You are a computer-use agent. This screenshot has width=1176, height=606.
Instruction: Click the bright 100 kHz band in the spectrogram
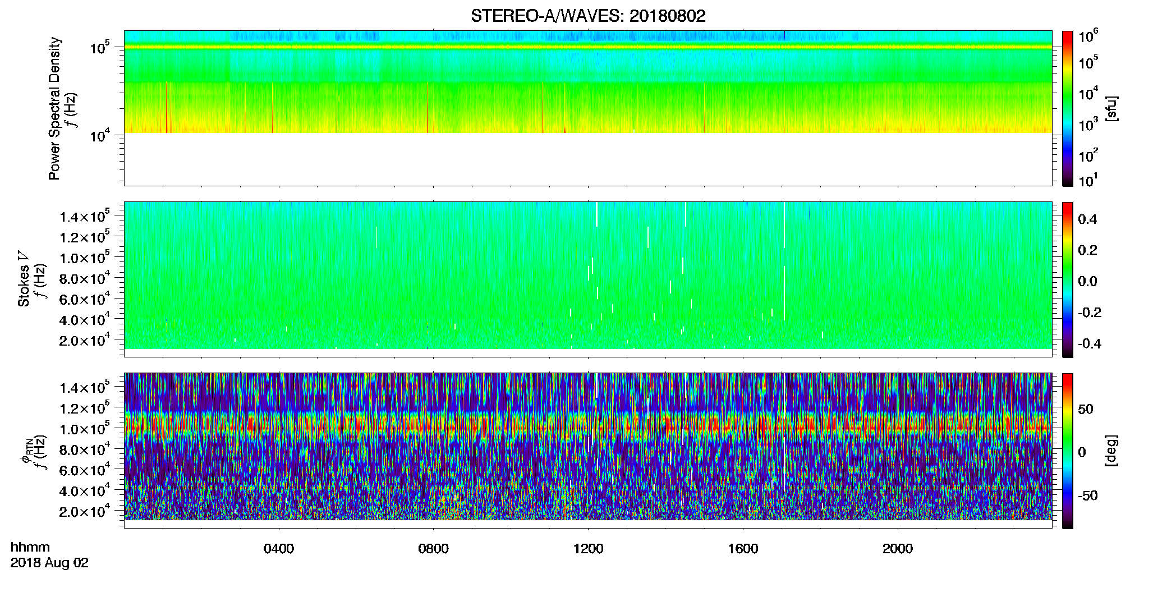coord(588,47)
